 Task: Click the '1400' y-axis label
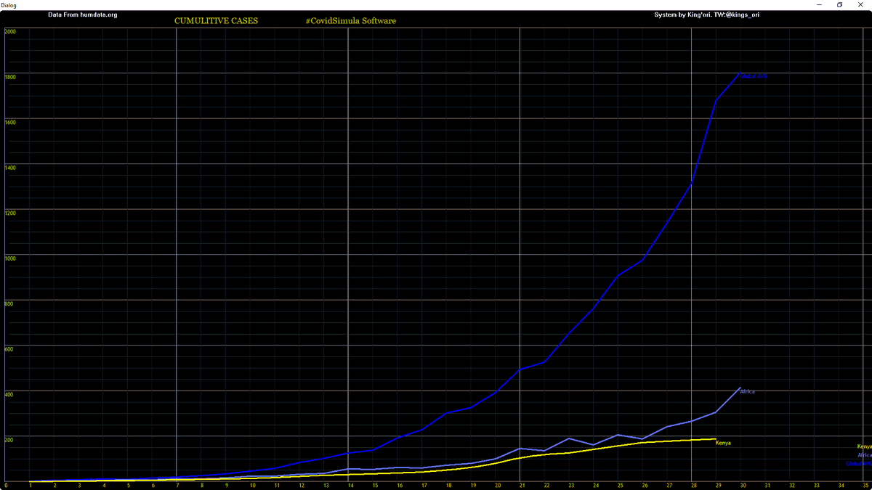click(10, 168)
